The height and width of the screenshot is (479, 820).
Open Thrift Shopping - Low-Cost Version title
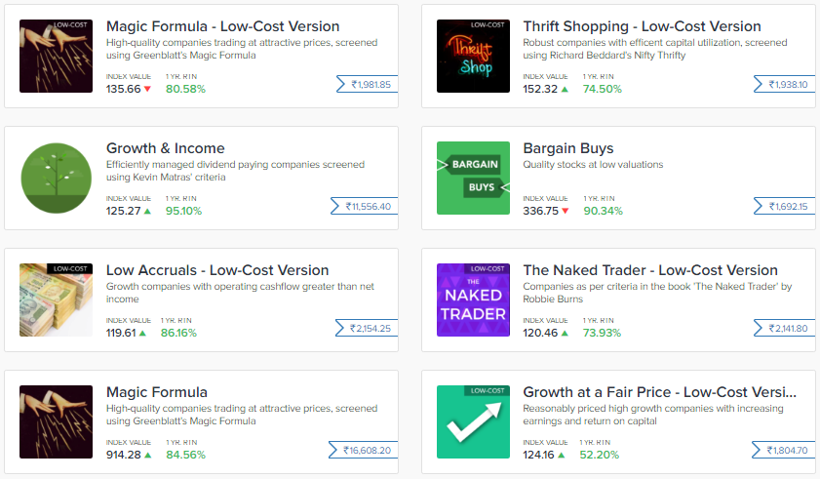pos(642,26)
